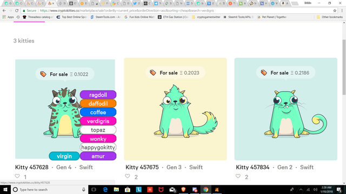Like Kitty 457834 with the heart icon

238,176
